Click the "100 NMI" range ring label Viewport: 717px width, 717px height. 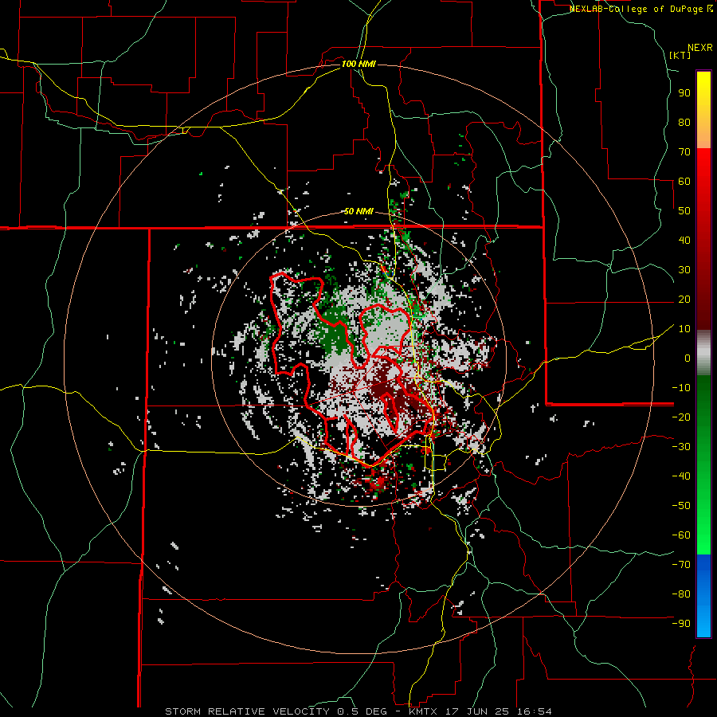(358, 64)
